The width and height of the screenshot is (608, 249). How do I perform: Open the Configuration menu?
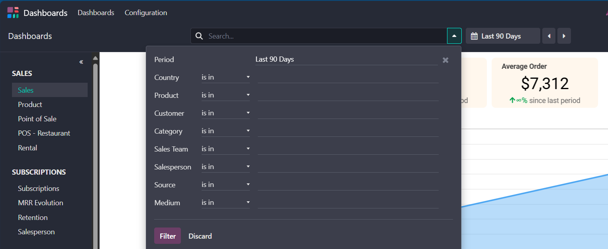click(x=146, y=13)
